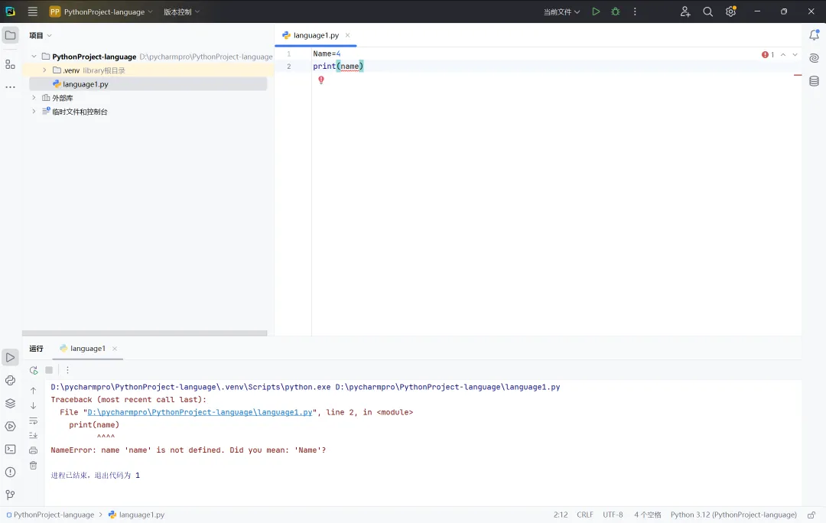Open IDE settings gear icon
Screen dimensions: 826x523
[x=730, y=11]
